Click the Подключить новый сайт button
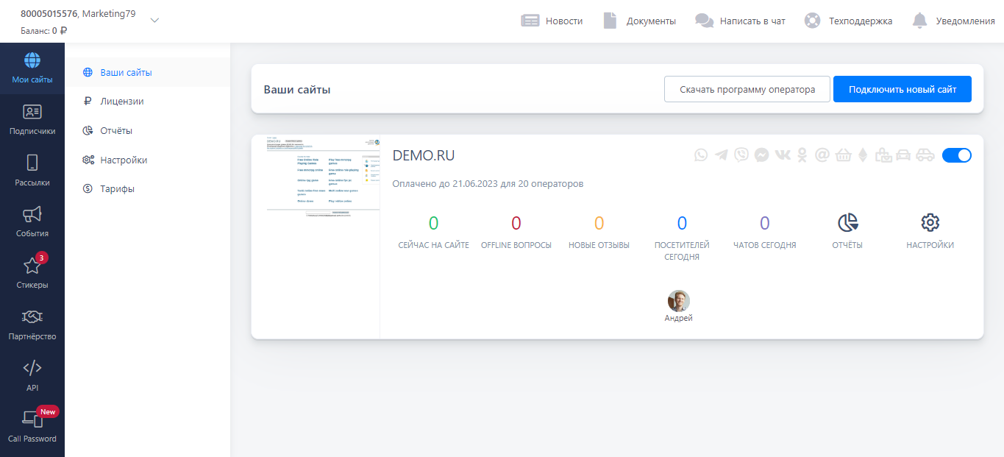 [902, 90]
